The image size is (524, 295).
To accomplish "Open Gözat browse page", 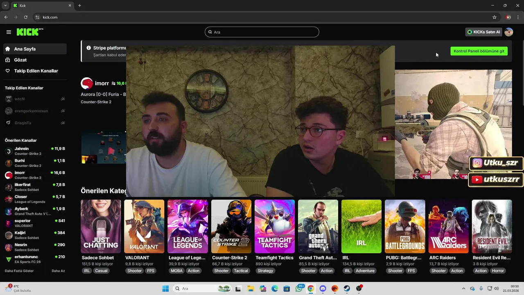I will click(35, 60).
